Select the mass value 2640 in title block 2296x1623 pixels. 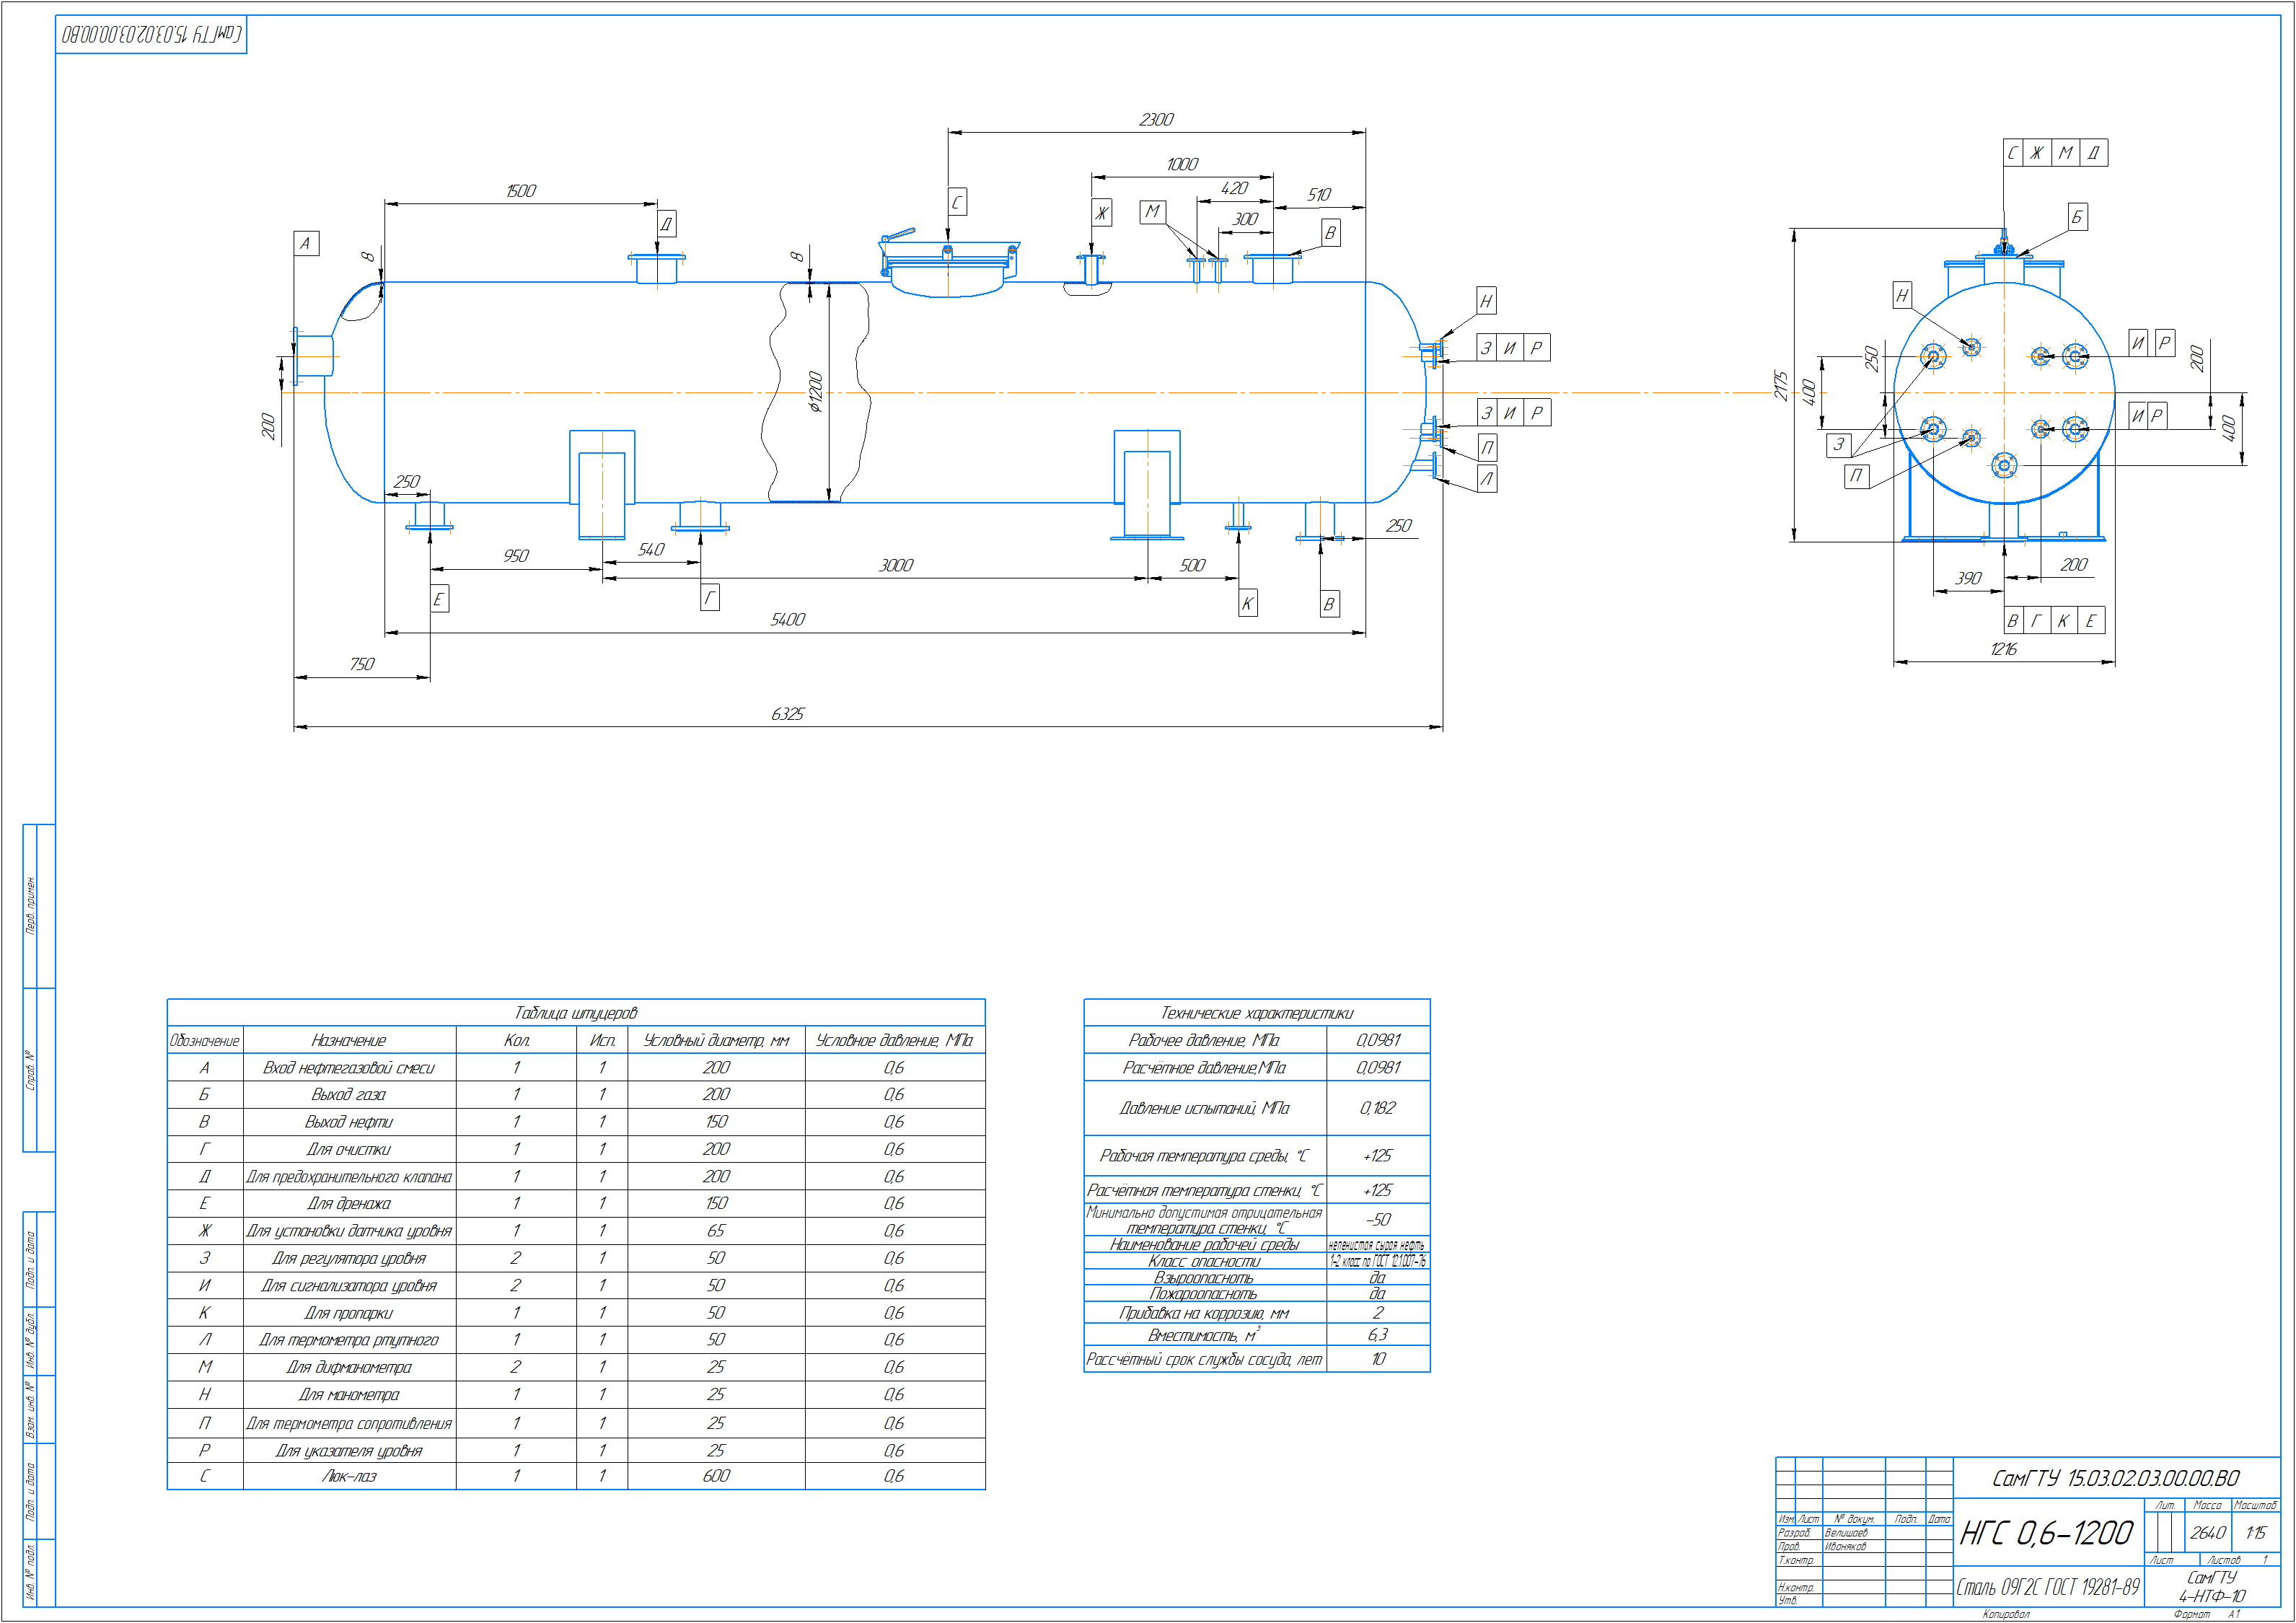coord(2207,1533)
